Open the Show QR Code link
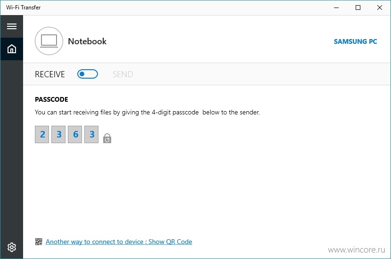This screenshot has height=259, width=391. pos(119,242)
